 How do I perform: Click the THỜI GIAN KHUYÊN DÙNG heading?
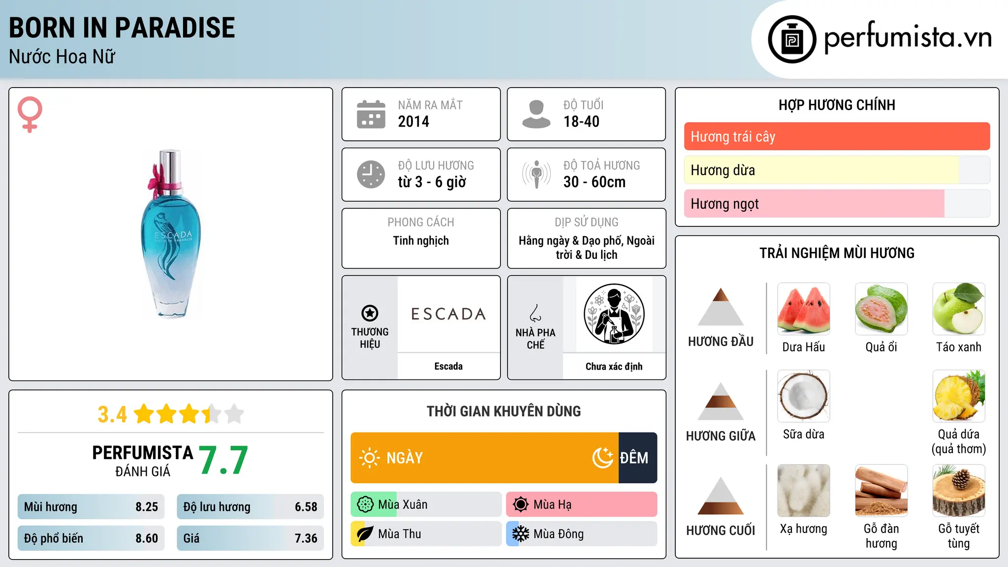click(504, 411)
